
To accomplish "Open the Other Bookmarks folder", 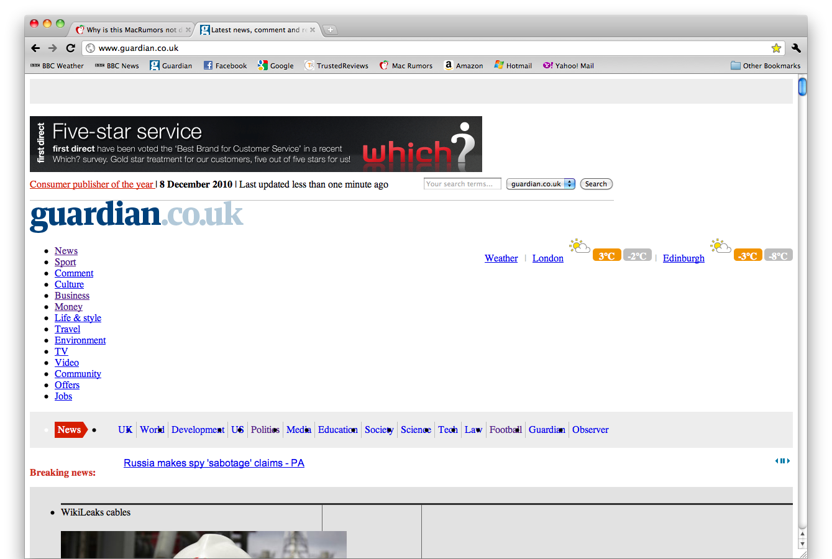I will click(x=766, y=65).
